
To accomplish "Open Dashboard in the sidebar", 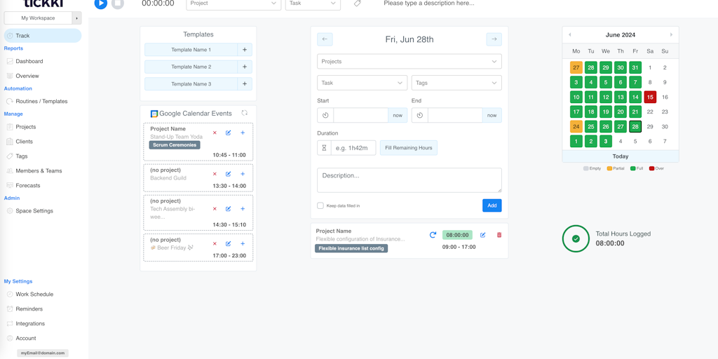I will [x=29, y=62].
